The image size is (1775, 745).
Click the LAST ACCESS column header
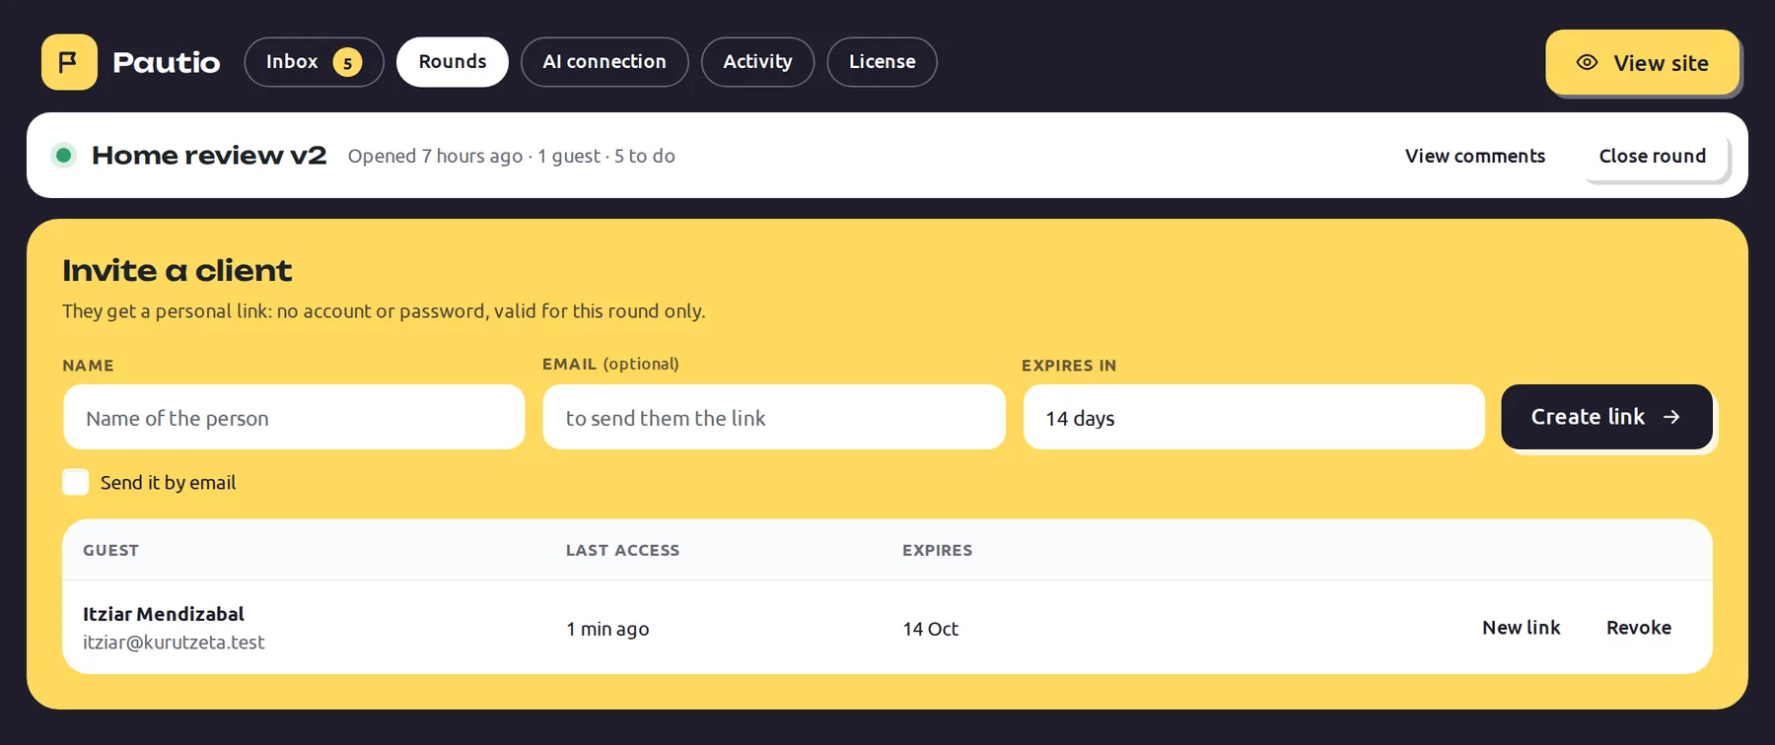[623, 550]
